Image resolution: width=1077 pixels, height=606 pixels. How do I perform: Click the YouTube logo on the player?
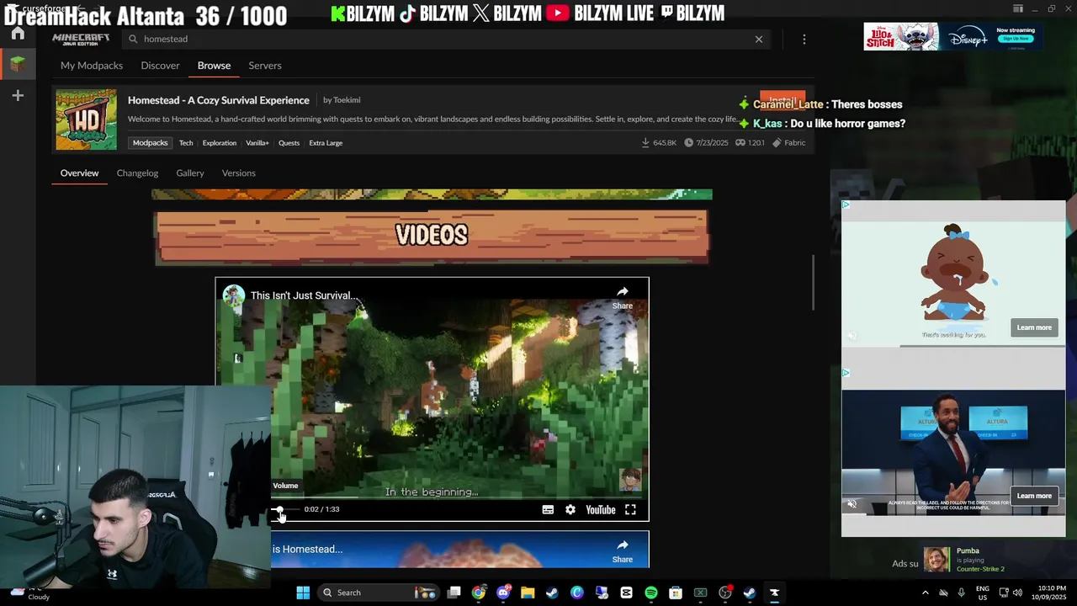click(x=601, y=510)
